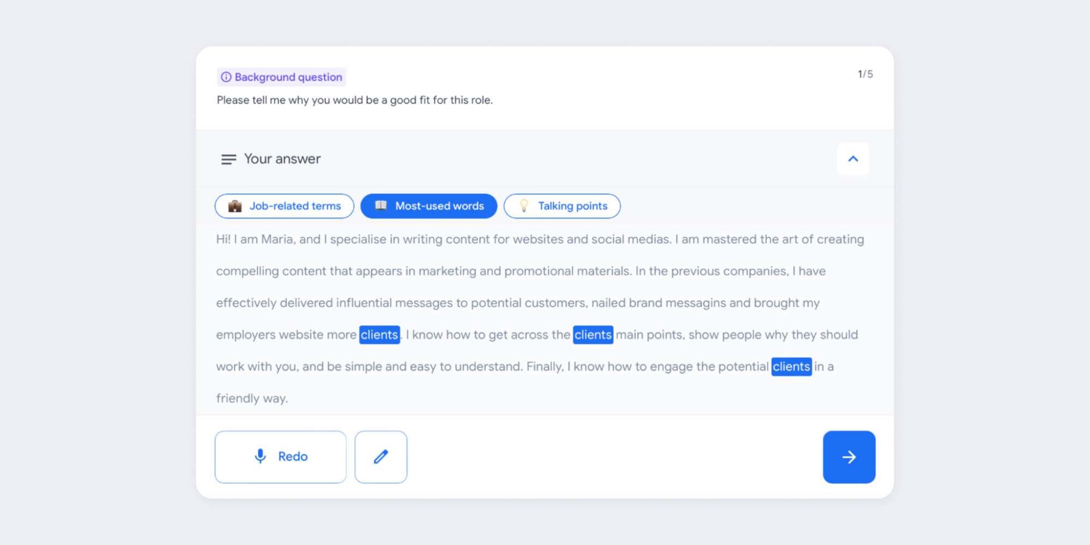Click the Background question label

[x=288, y=77]
